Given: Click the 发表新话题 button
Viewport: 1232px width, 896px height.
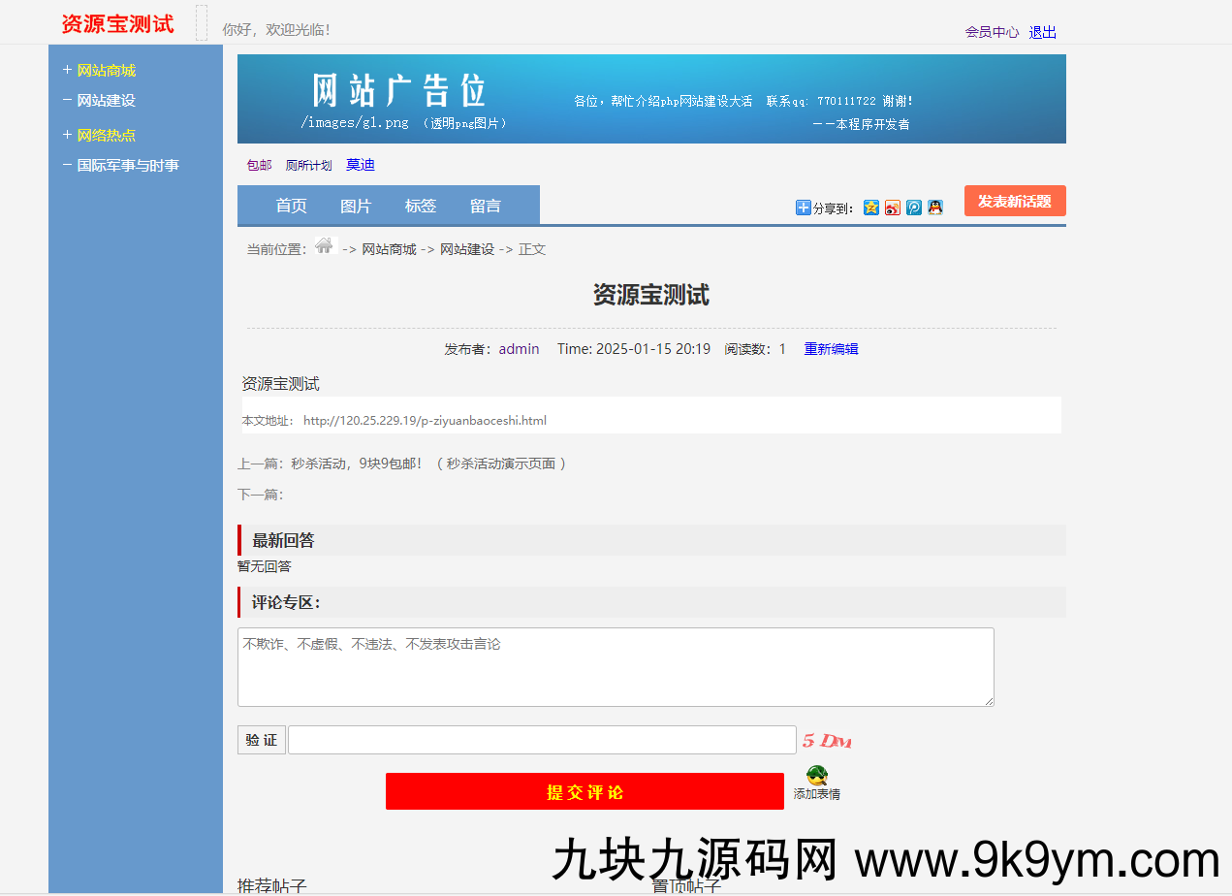Looking at the screenshot, I should 1014,201.
